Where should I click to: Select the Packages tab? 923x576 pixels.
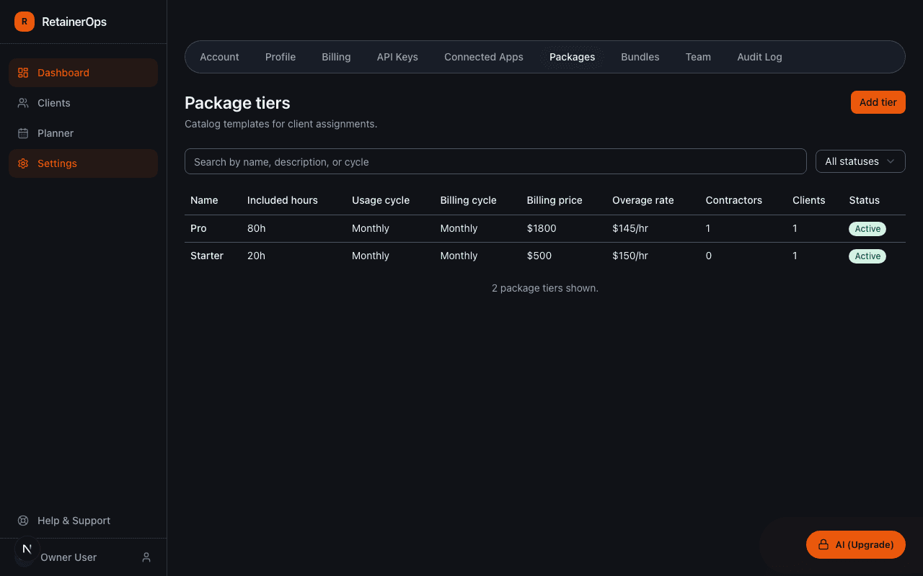point(572,57)
